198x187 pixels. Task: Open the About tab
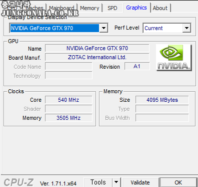click(160, 8)
